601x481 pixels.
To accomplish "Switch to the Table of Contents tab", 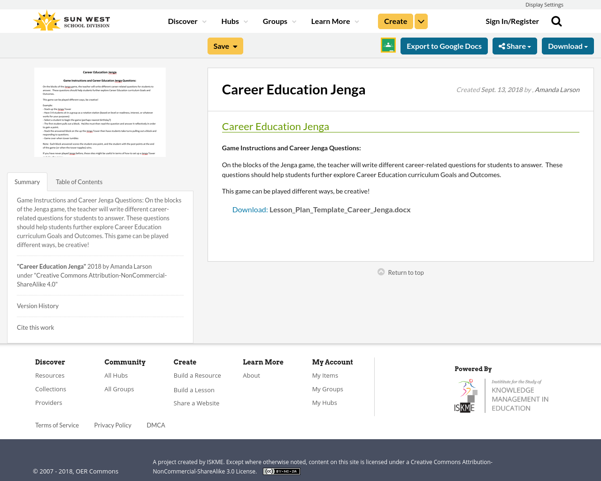I will (x=79, y=181).
